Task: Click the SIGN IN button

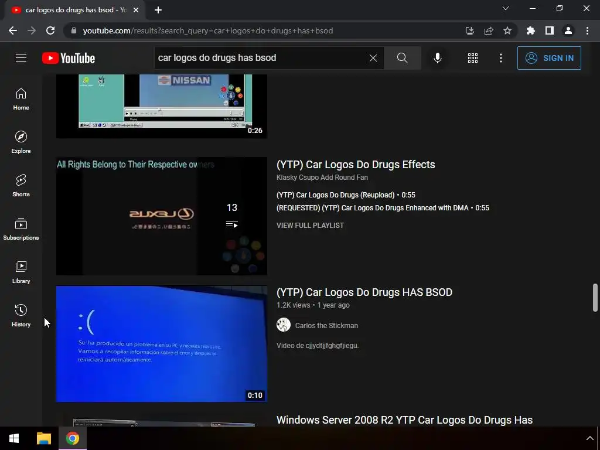Action: point(548,58)
